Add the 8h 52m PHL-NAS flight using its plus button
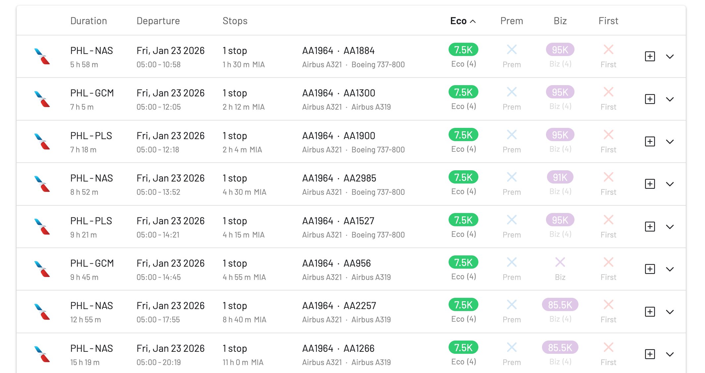705x373 pixels. coord(650,184)
